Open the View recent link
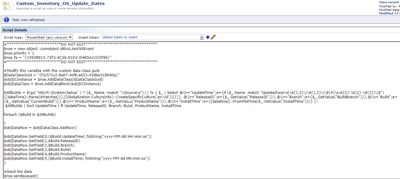400x179 pixels. [x=389, y=2]
